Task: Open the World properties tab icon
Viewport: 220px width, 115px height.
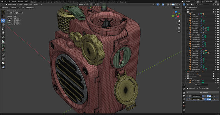Action: pyautogui.click(x=184, y=106)
